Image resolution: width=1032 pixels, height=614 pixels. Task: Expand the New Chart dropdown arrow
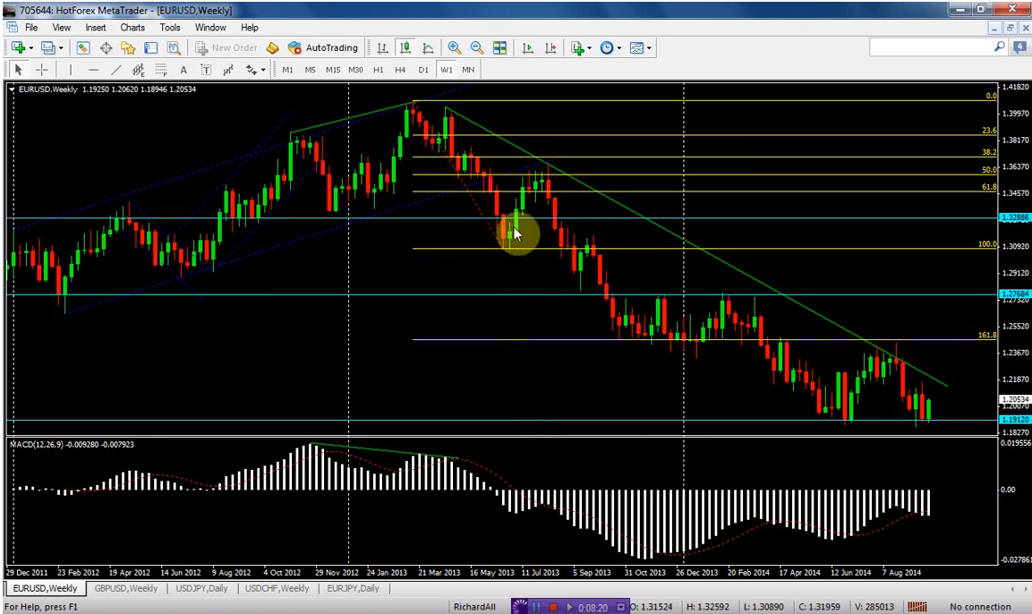[31, 48]
